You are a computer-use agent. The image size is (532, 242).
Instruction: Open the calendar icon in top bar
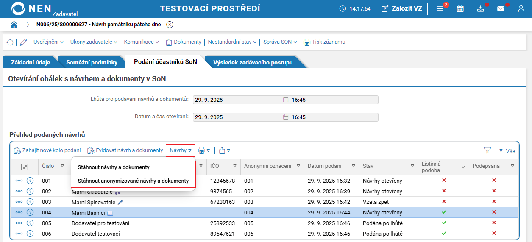(x=460, y=8)
